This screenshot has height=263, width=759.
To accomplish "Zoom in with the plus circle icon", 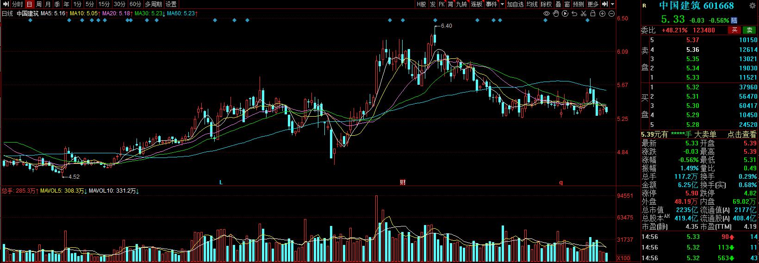I will (602, 14).
